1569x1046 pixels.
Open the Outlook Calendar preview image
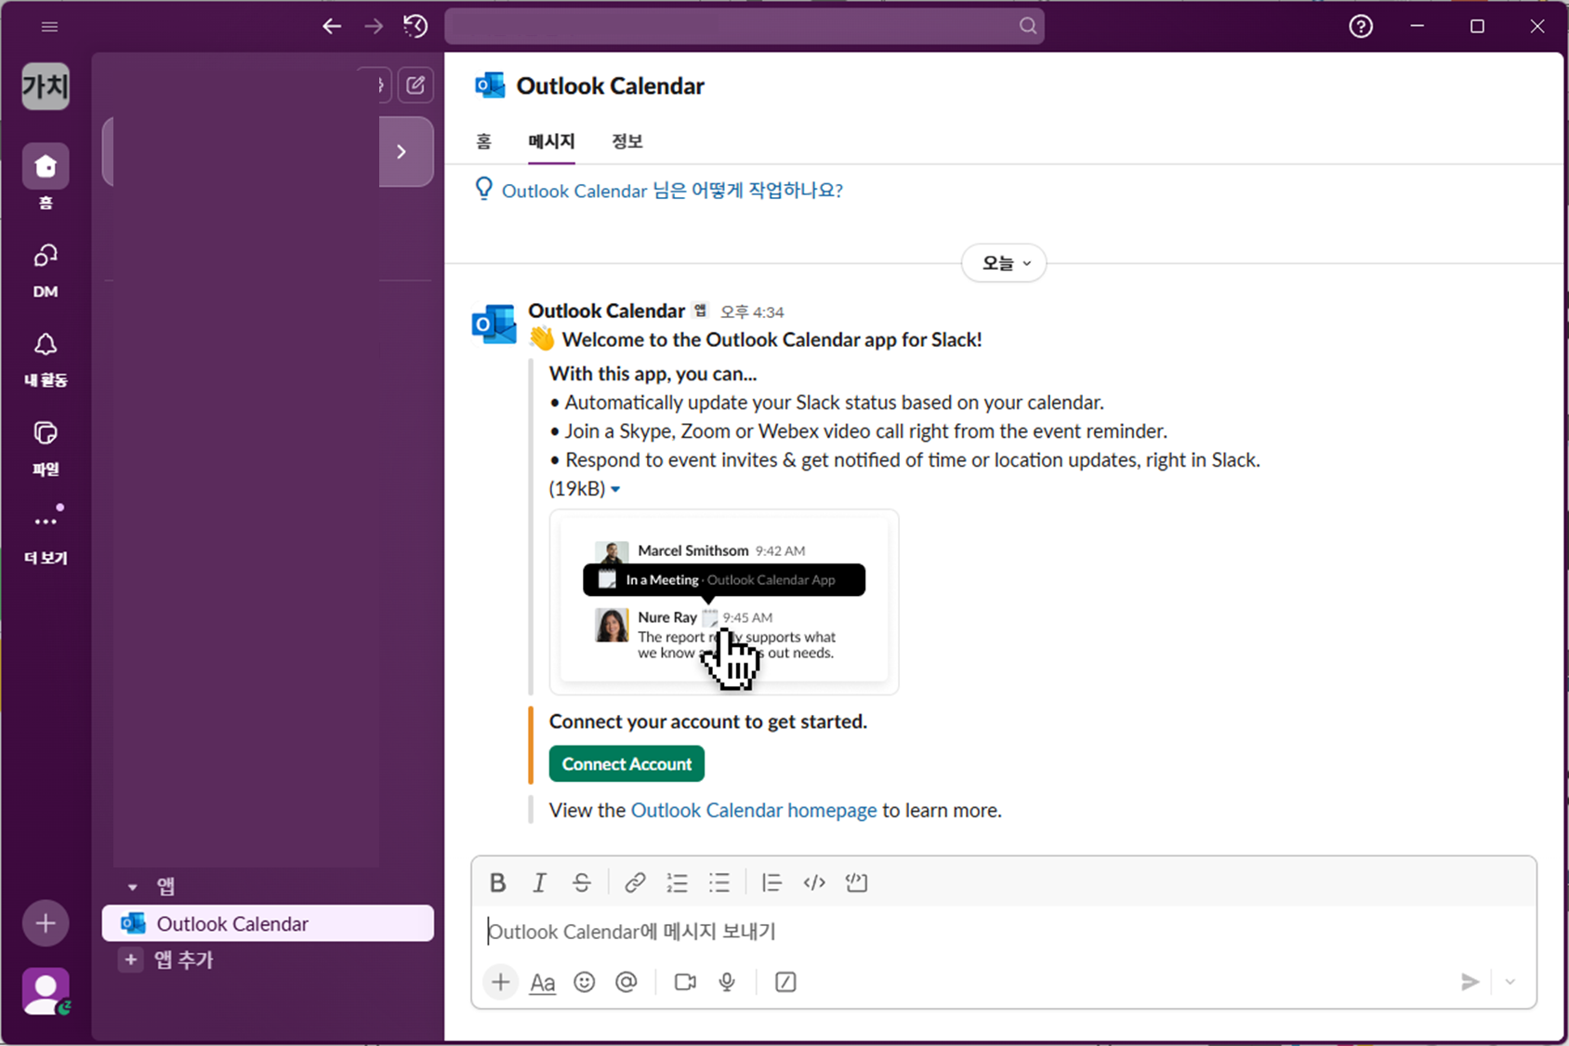point(724,602)
